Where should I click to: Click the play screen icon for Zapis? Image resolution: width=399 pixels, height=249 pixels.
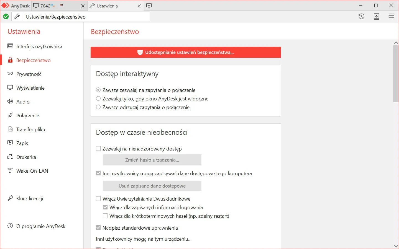pos(10,143)
